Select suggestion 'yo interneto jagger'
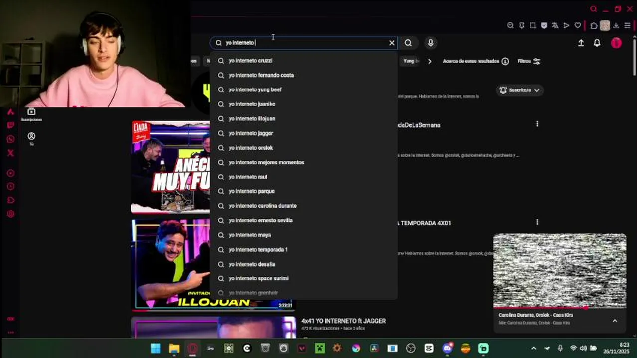637x358 pixels. (304, 133)
